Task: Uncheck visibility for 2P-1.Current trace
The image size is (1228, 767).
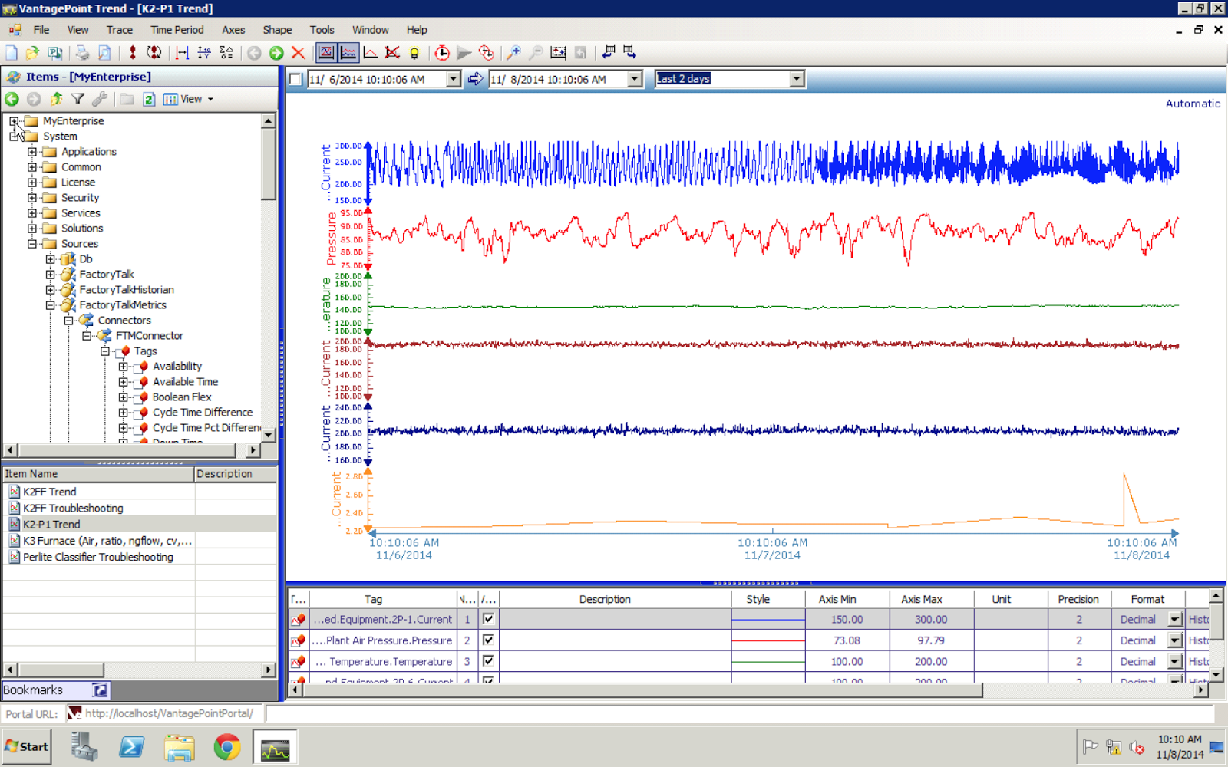Action: [488, 619]
